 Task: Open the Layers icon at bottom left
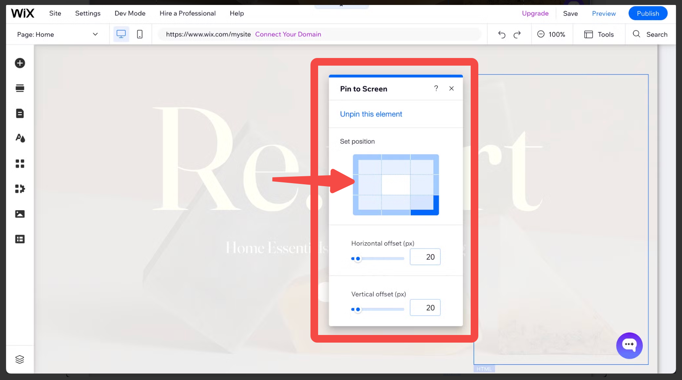(x=20, y=359)
